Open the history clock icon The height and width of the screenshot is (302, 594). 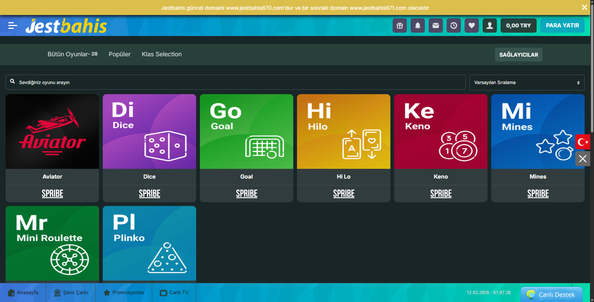(454, 26)
